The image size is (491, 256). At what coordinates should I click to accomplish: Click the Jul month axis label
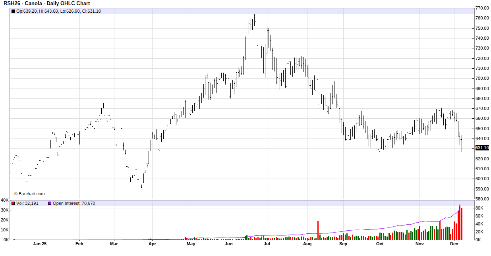point(267,244)
